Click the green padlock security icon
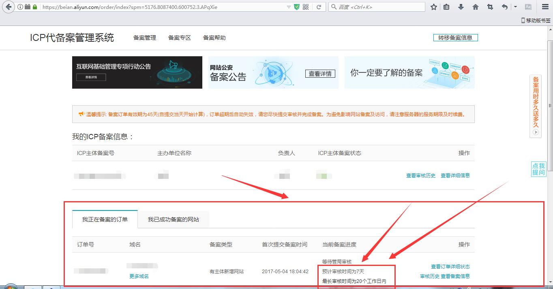The height and width of the screenshot is (289, 553). [34, 6]
